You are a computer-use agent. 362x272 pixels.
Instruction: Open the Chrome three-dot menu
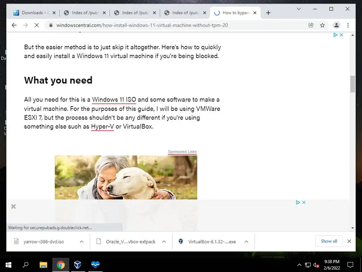348,25
